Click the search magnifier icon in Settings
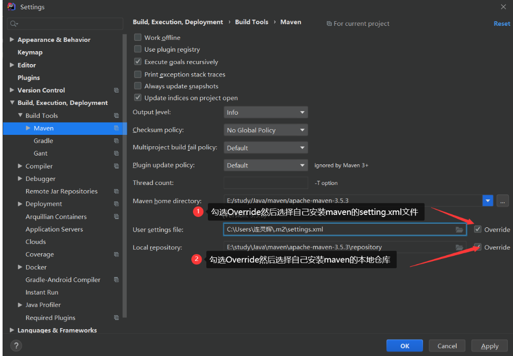 (14, 24)
